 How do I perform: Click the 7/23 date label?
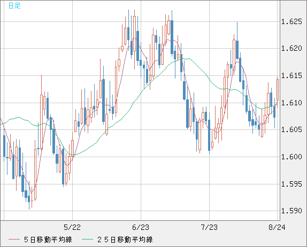pyautogui.click(x=209, y=227)
